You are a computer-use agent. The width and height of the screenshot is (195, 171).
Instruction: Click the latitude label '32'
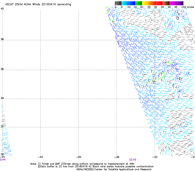(2, 127)
